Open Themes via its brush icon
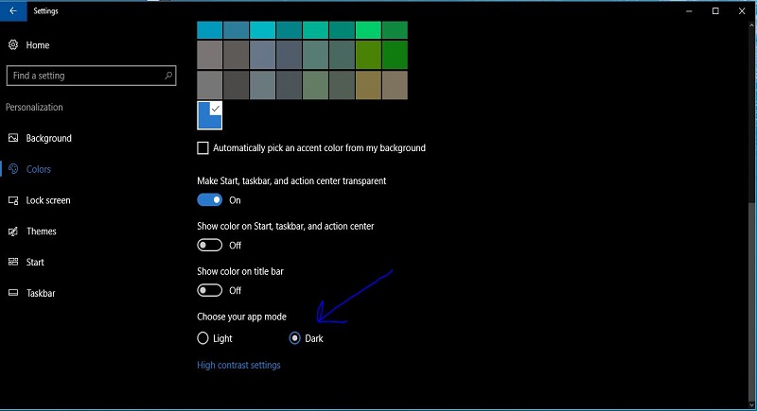Screen dimensions: 757x411 [x=13, y=231]
